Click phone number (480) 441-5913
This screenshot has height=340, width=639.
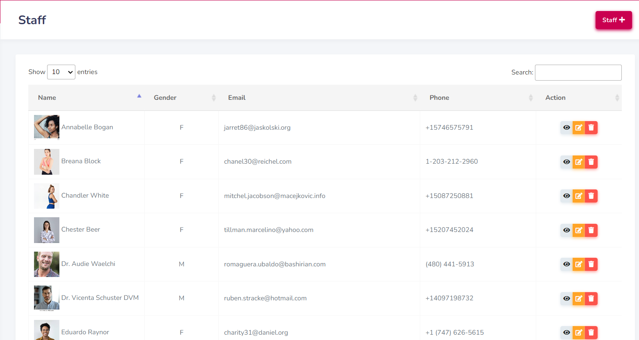[450, 264]
